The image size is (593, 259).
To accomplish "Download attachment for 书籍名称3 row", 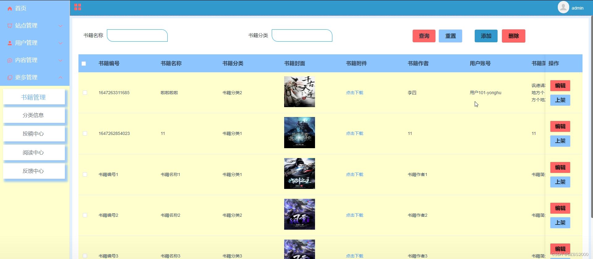I will 355,256.
